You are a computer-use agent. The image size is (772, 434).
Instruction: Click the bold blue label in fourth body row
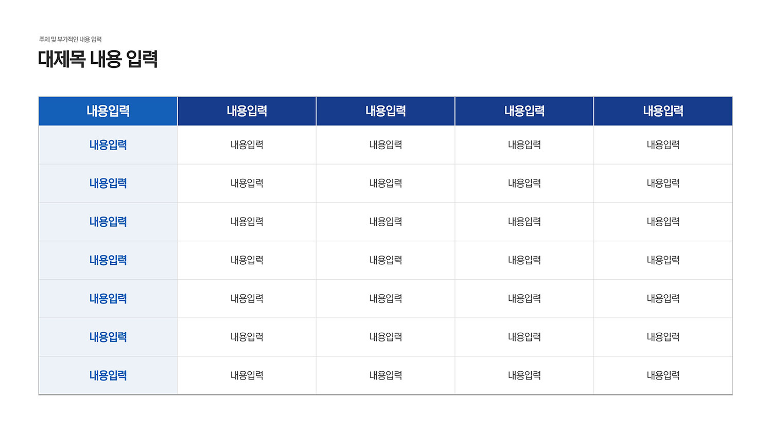(x=108, y=260)
